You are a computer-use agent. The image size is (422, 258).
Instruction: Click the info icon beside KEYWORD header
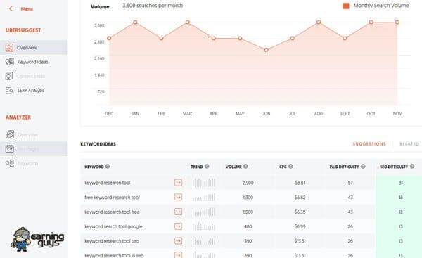(x=108, y=167)
